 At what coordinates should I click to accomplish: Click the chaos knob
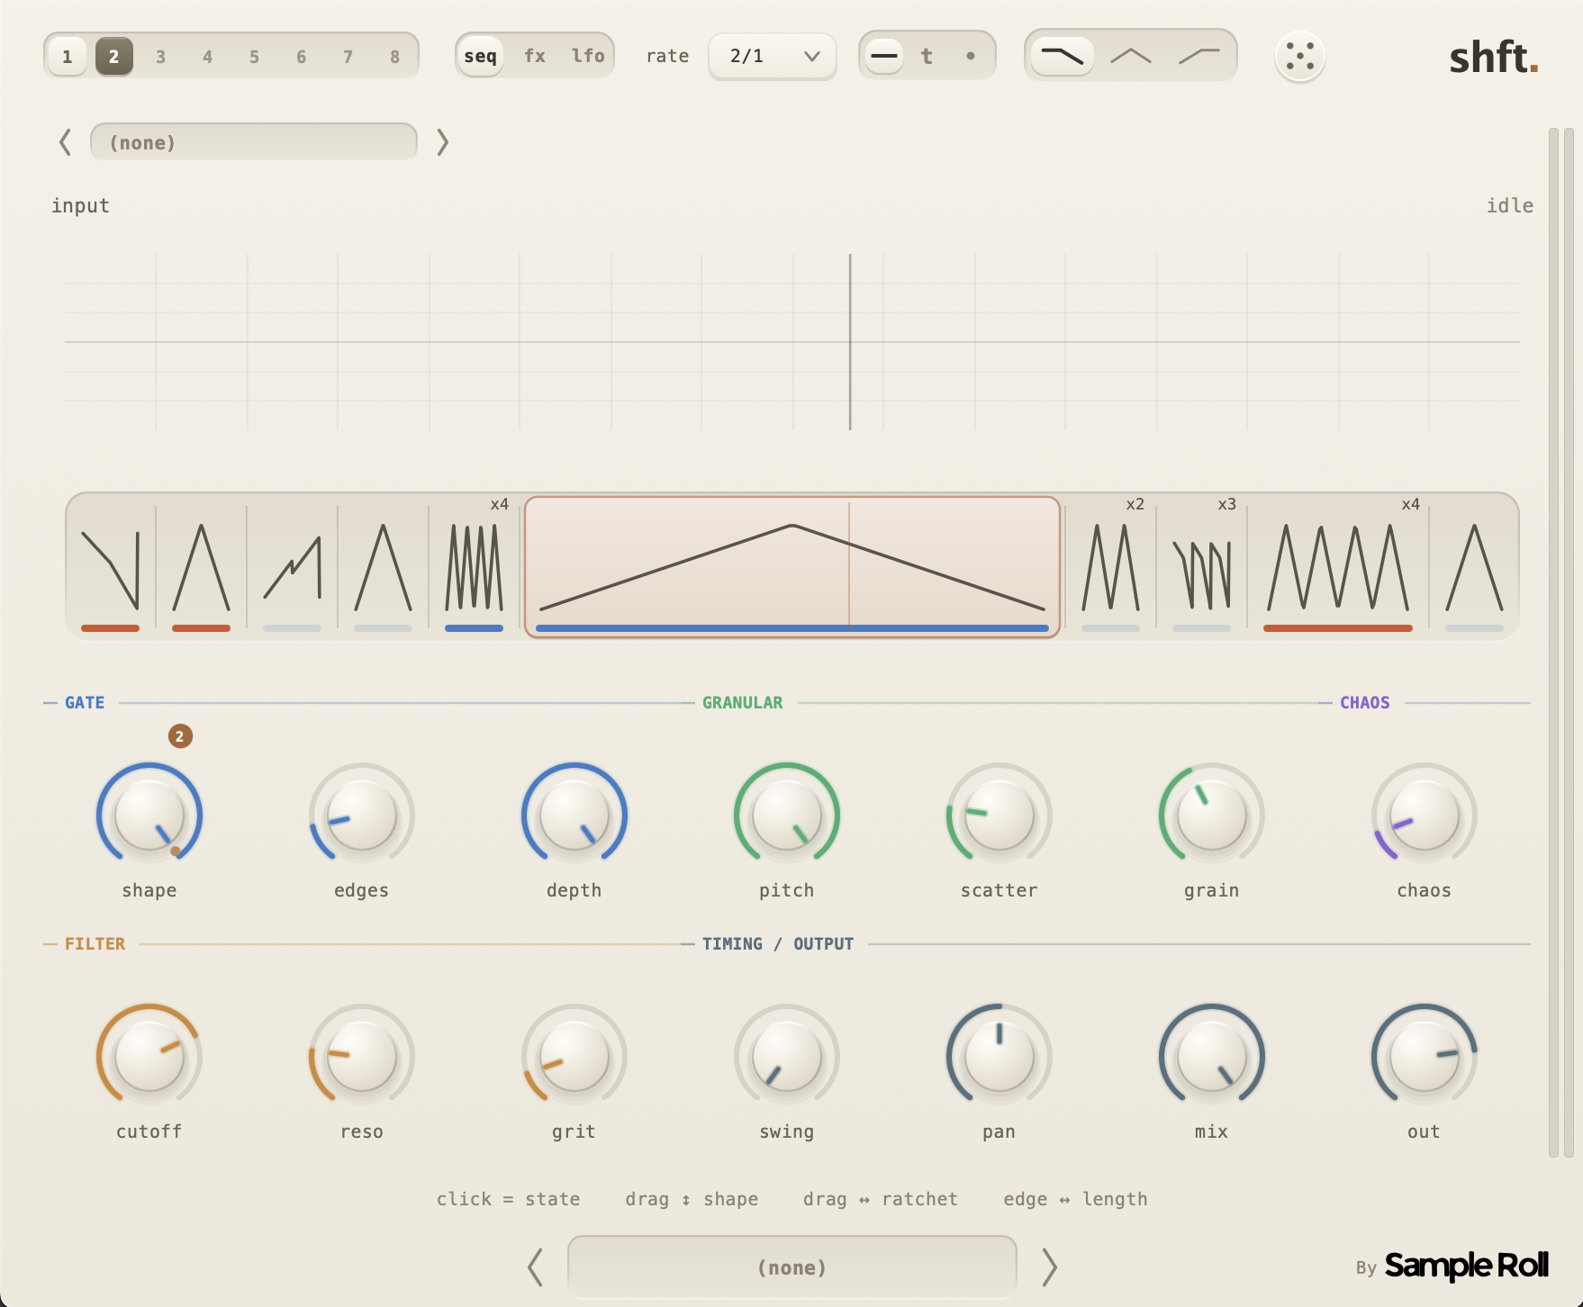point(1425,816)
